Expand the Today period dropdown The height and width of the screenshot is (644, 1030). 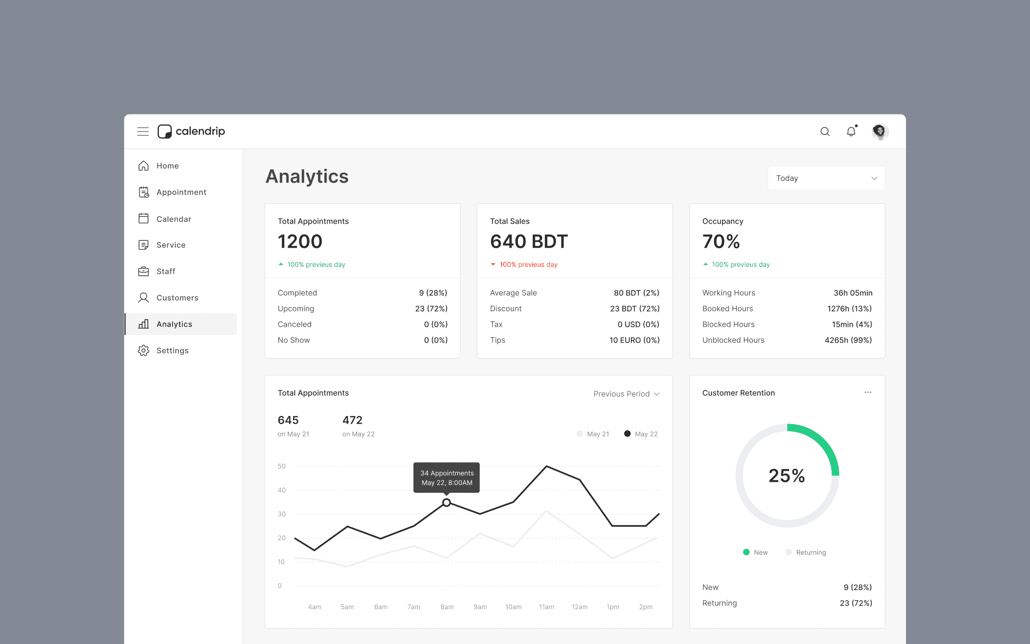826,178
